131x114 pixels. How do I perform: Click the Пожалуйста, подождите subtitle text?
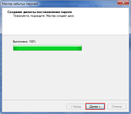click(29, 16)
